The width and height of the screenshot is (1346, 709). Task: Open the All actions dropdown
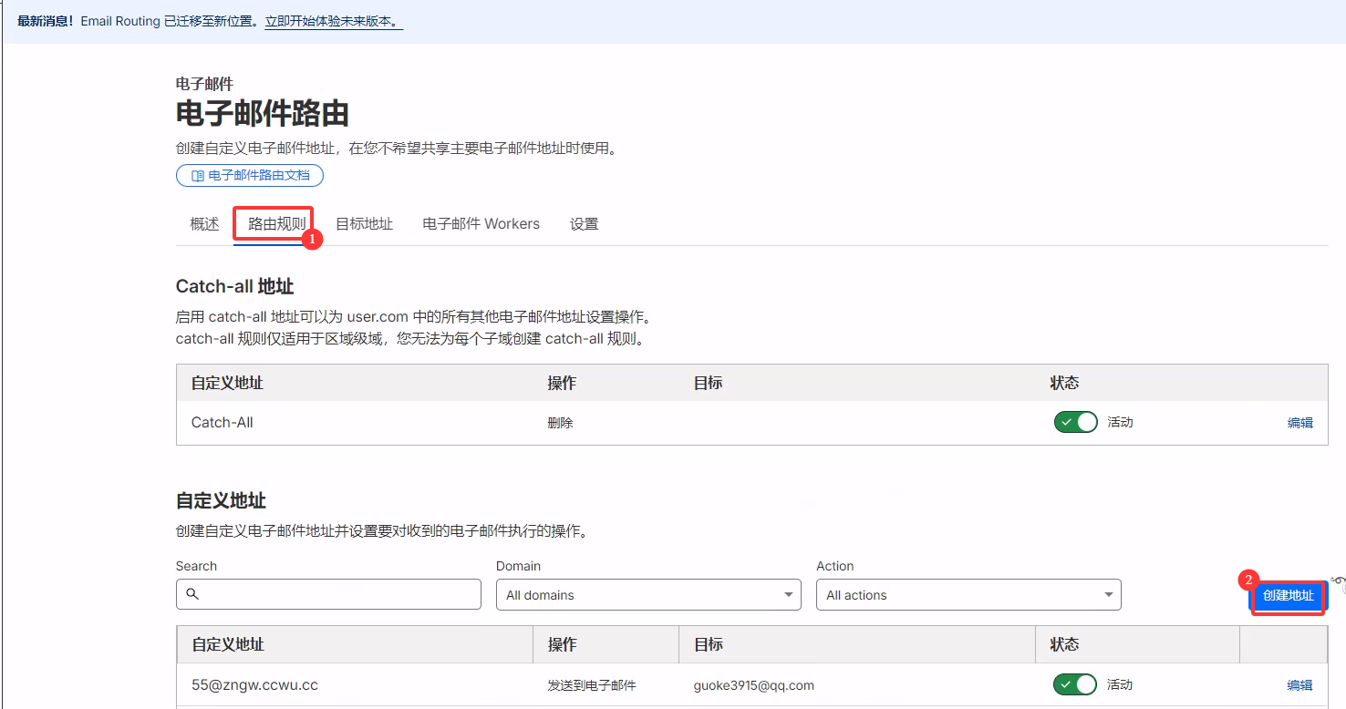968,595
